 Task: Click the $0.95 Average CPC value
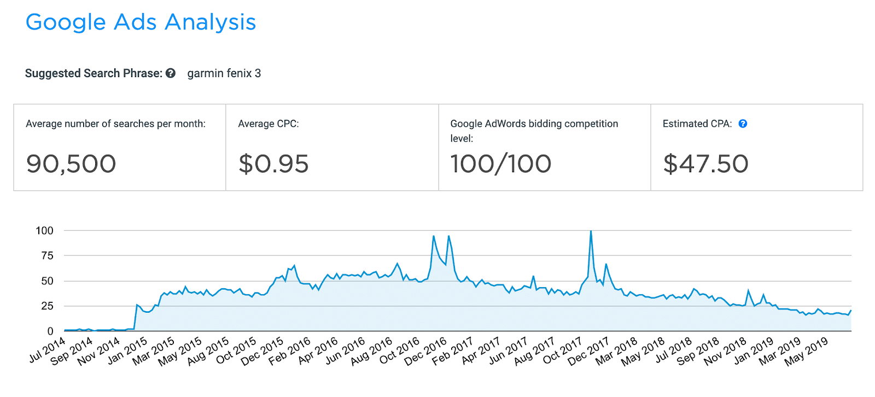(x=273, y=164)
